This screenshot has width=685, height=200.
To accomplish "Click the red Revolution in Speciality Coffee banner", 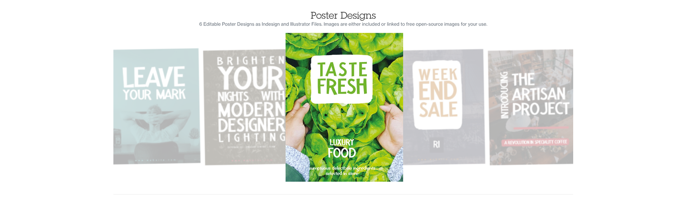I will click(x=535, y=142).
